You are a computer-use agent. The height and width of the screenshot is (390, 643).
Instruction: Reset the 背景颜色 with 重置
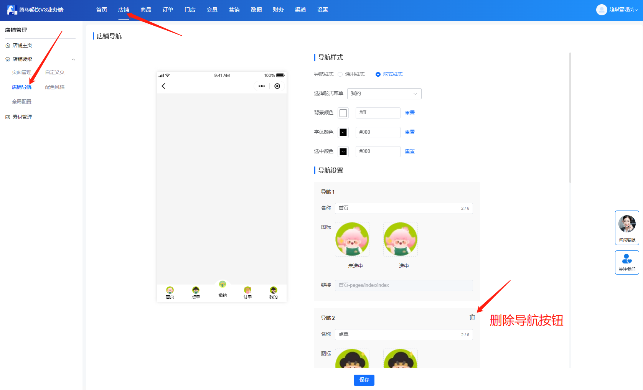tap(410, 113)
